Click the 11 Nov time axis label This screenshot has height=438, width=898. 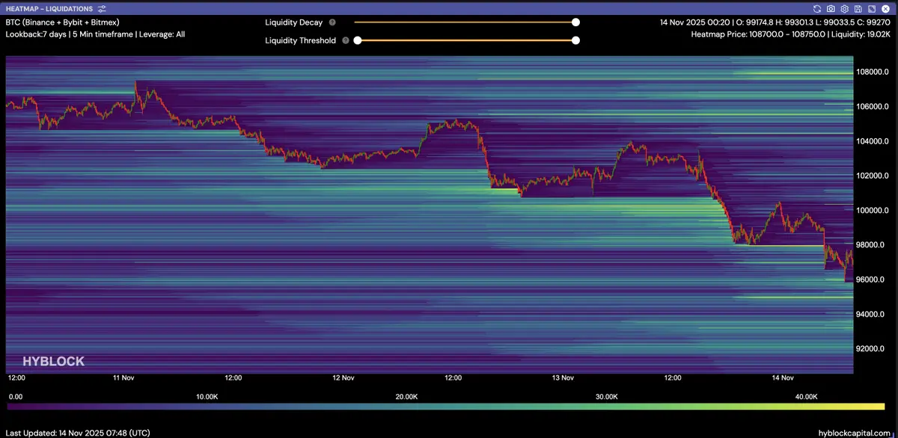pos(123,377)
